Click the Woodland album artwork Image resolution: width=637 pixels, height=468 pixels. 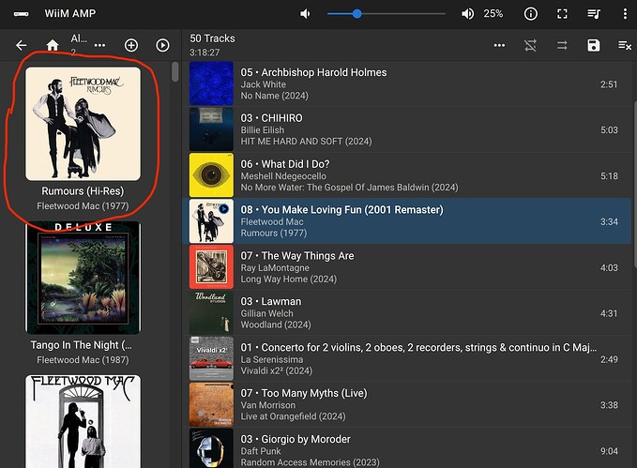[211, 313]
